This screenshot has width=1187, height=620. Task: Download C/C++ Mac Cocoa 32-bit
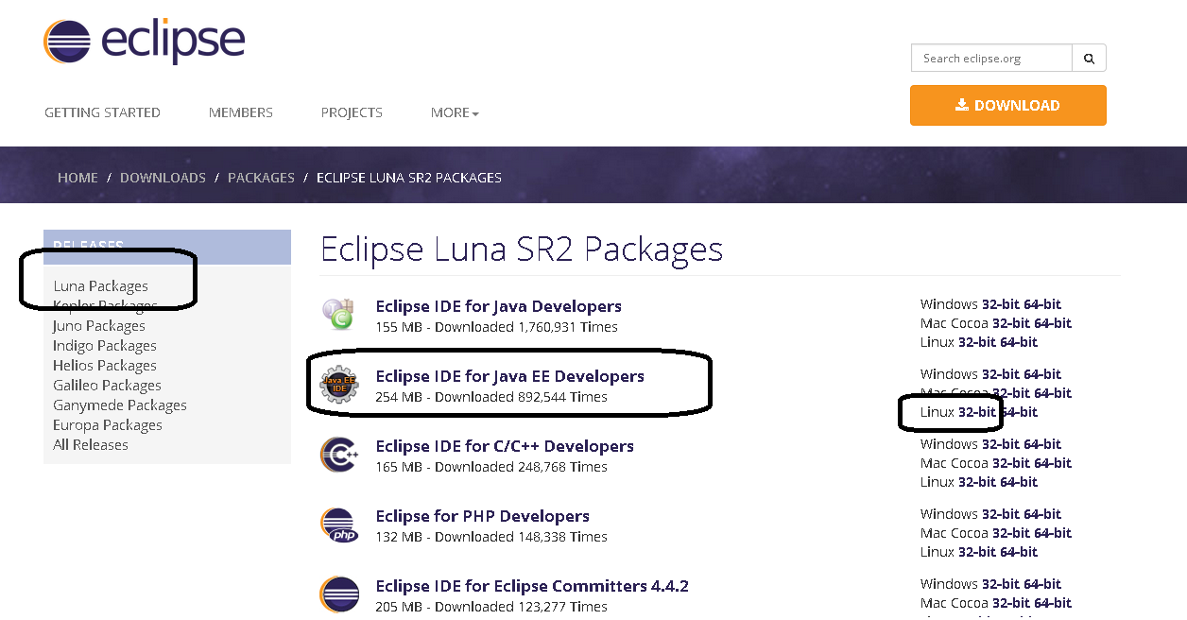click(1011, 463)
